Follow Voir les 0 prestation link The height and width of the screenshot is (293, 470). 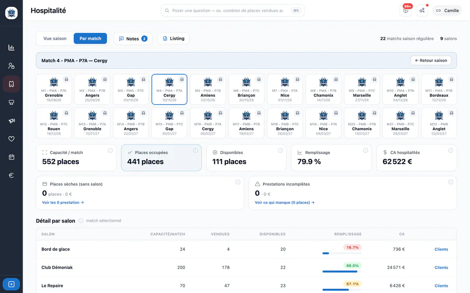63,202
